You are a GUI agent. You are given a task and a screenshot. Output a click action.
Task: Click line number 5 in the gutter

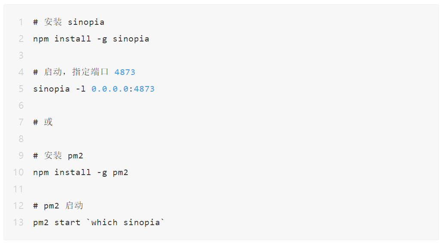point(21,89)
